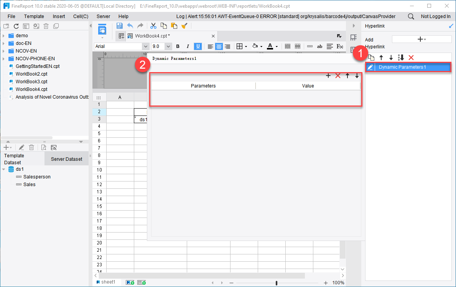Click the sort hyperlinks icon
The height and width of the screenshot is (287, 456).
tap(401, 58)
